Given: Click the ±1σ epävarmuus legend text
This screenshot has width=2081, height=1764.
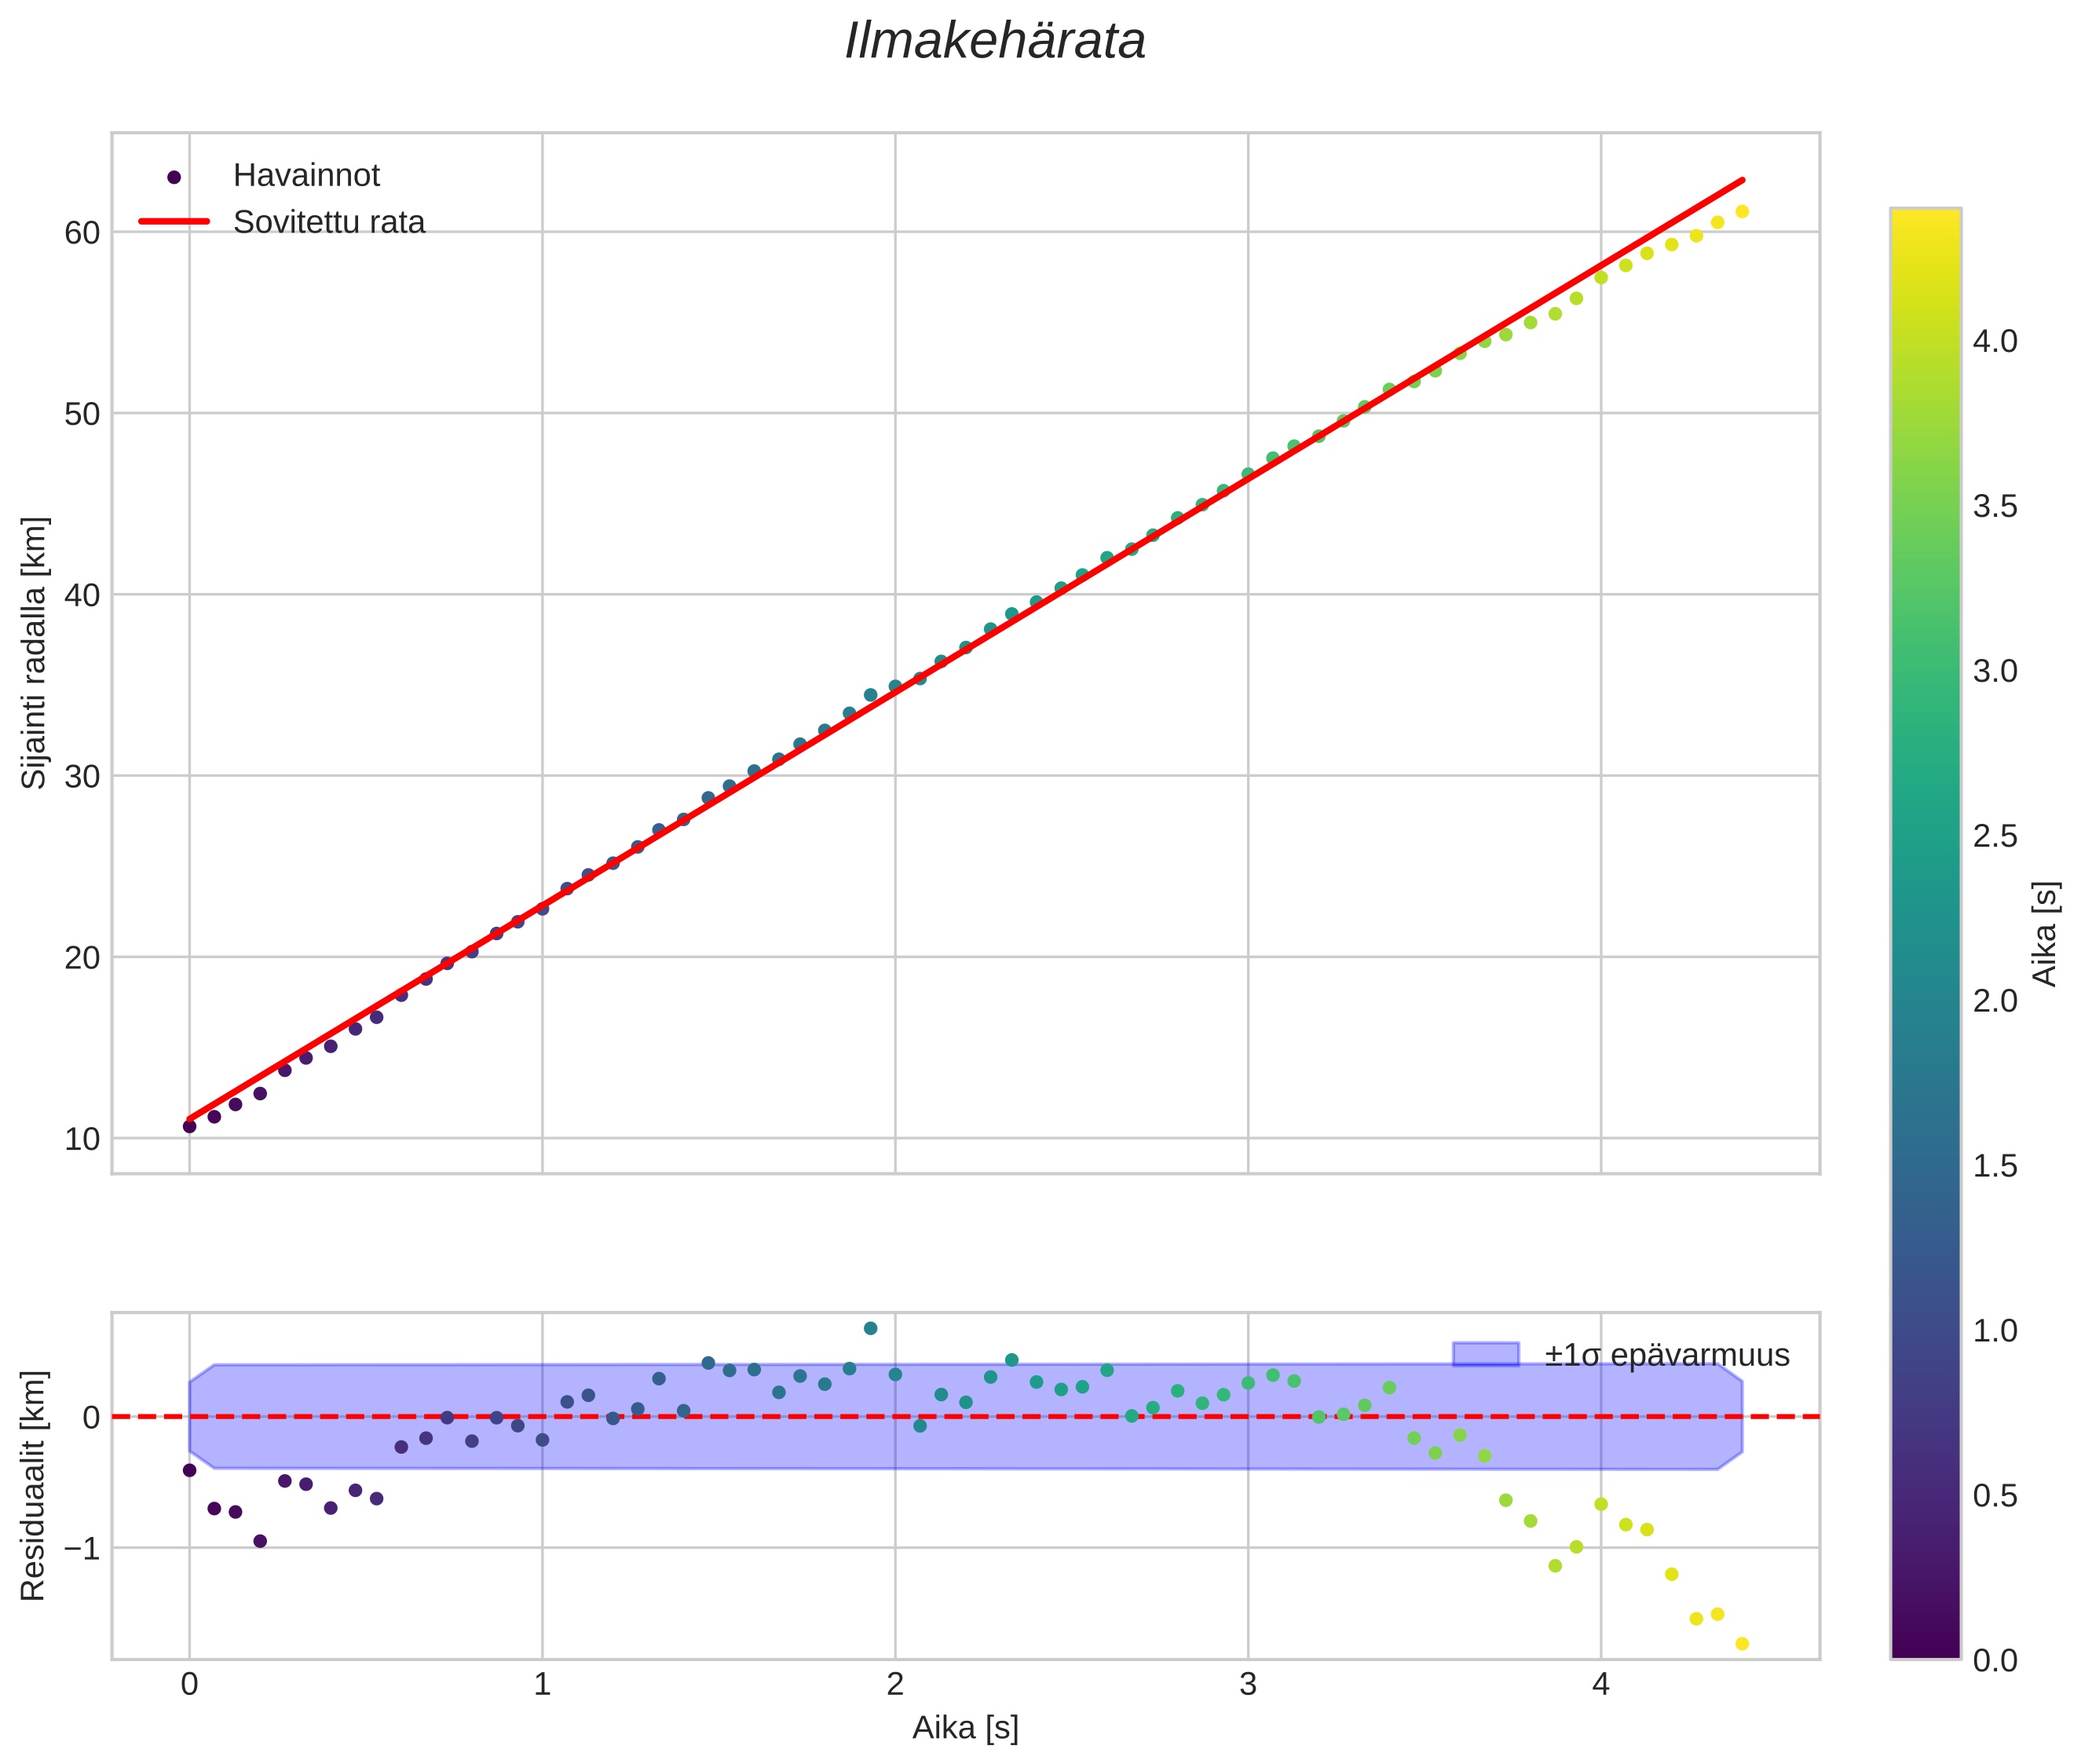Looking at the screenshot, I should [1666, 1355].
